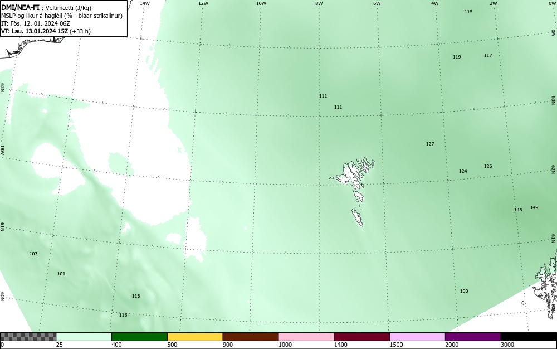The width and height of the screenshot is (557, 349).
Task: Click the legend value "1400"
Action: [x=341, y=345]
